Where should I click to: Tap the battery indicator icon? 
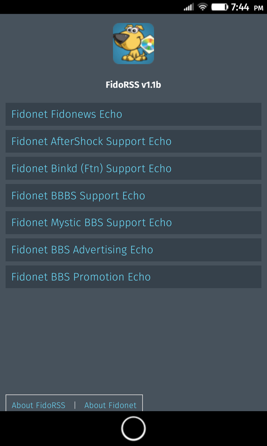tap(220, 7)
